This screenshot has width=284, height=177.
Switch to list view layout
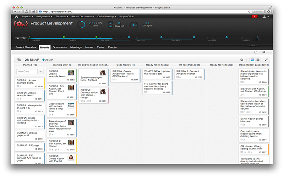point(258,60)
